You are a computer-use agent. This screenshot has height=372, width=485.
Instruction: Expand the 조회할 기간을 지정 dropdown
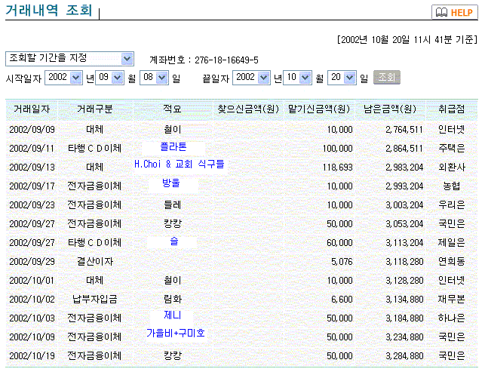click(69, 59)
